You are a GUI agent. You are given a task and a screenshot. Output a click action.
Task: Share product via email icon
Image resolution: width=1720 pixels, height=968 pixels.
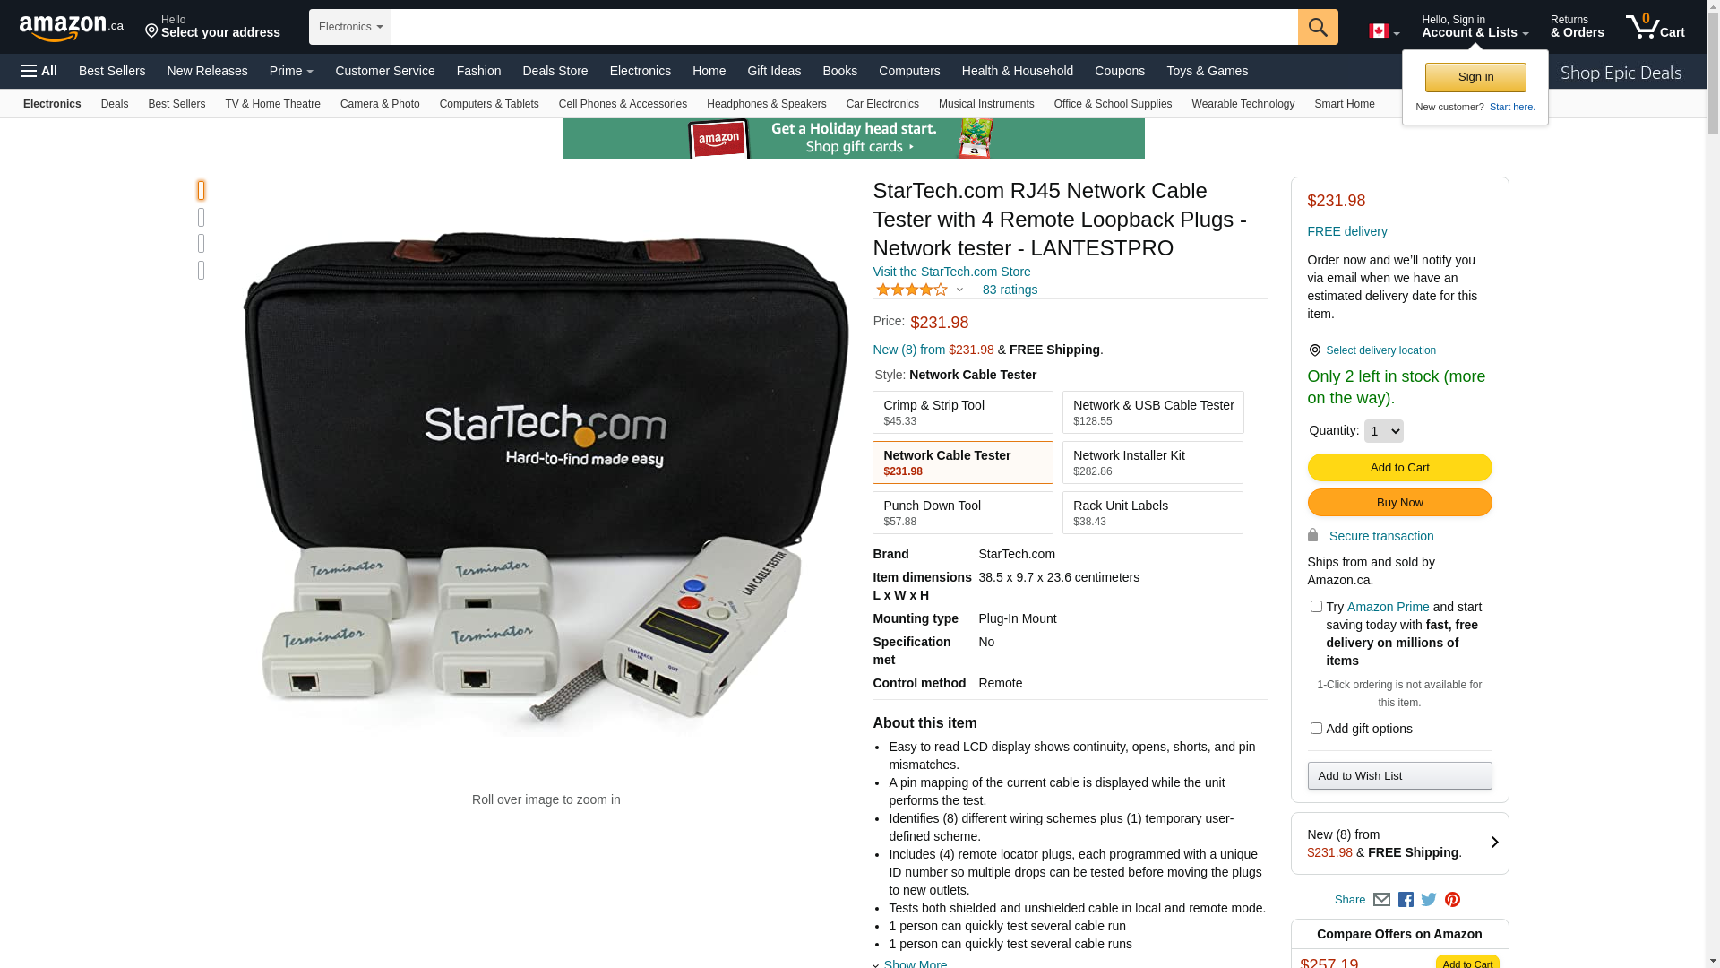point(1381,900)
